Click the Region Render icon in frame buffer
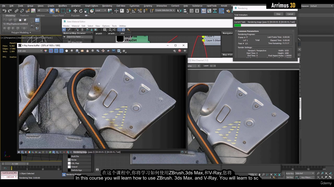The width and height of the screenshot is (334, 187). [108, 51]
